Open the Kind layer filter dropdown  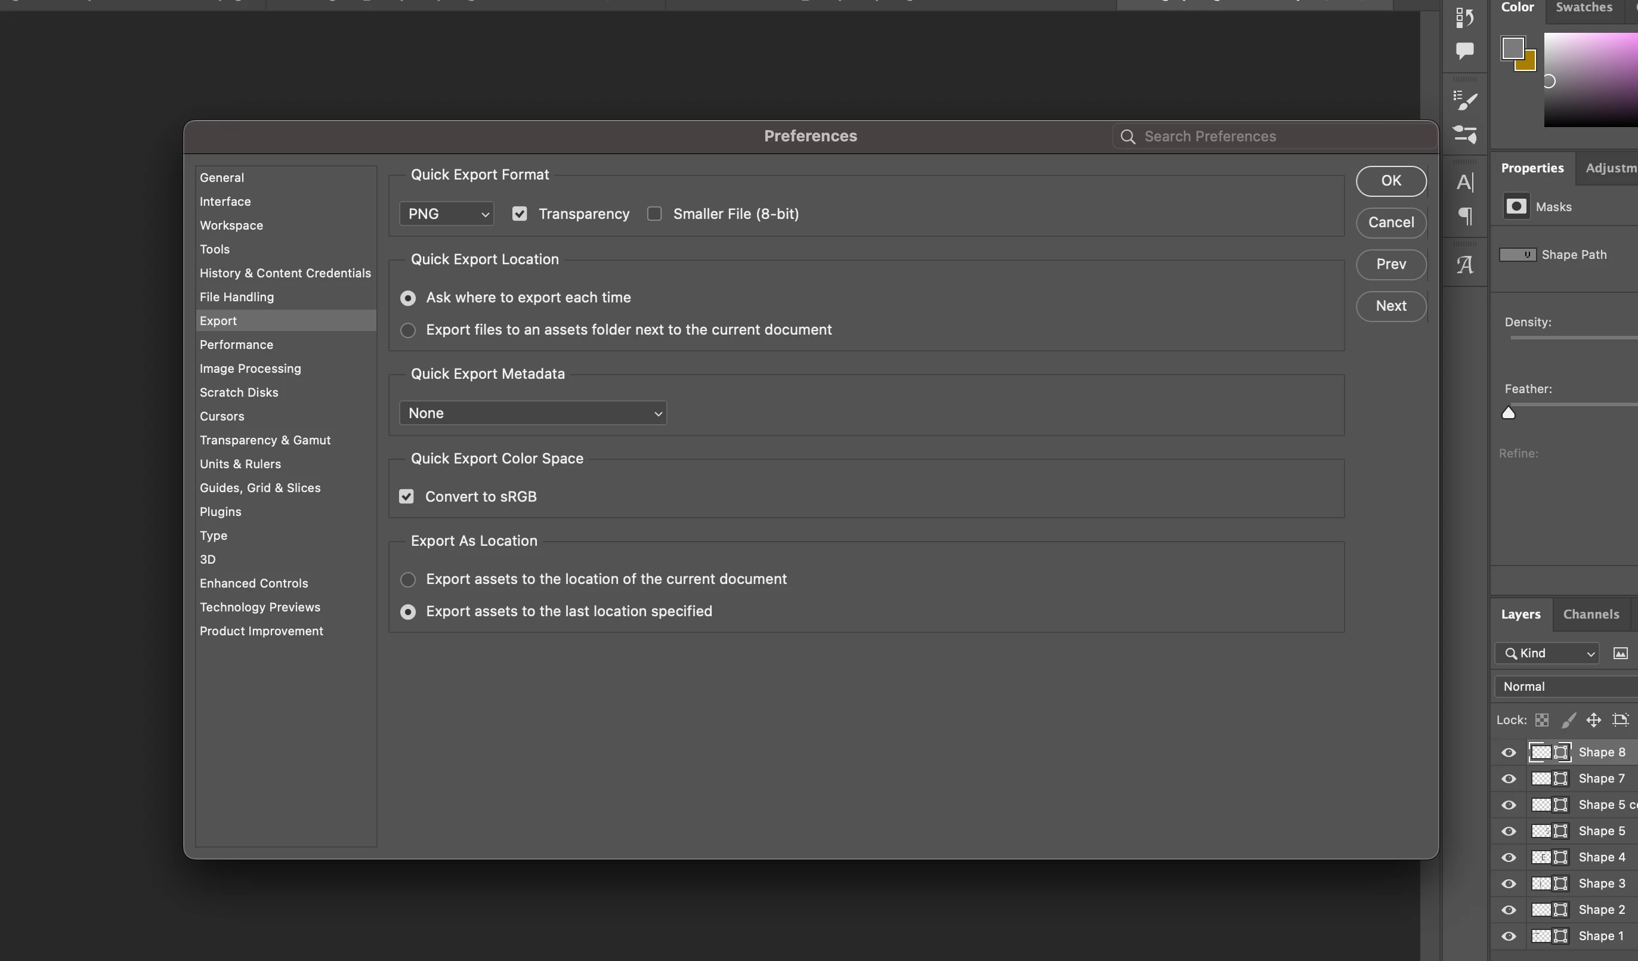click(x=1548, y=653)
